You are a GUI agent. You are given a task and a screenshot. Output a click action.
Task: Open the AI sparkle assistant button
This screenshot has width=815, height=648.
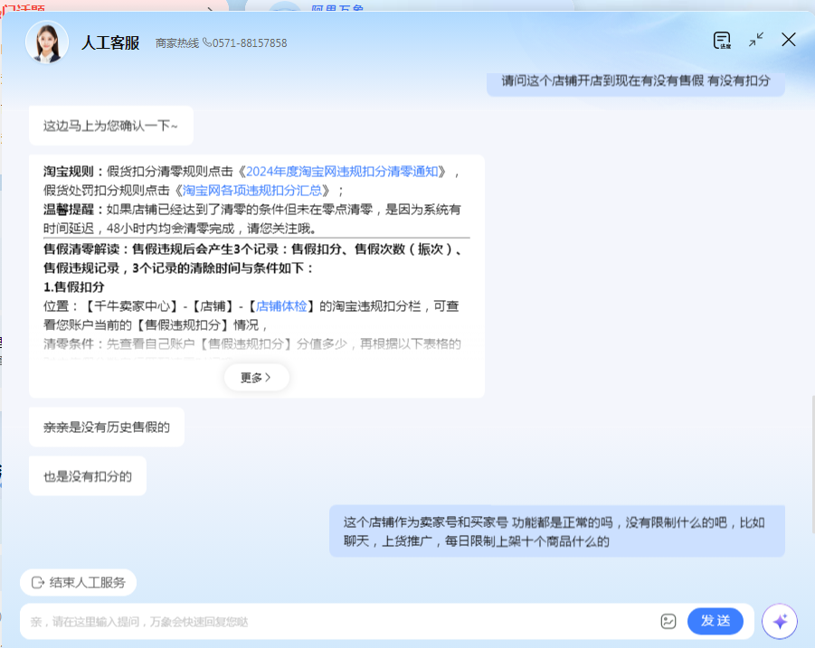780,622
